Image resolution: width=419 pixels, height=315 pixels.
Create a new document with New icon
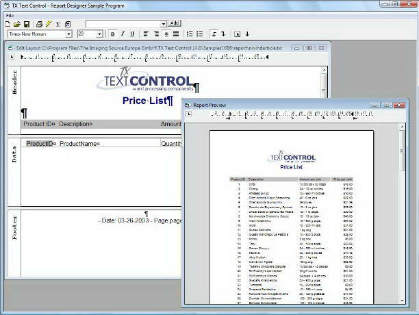click(x=8, y=25)
